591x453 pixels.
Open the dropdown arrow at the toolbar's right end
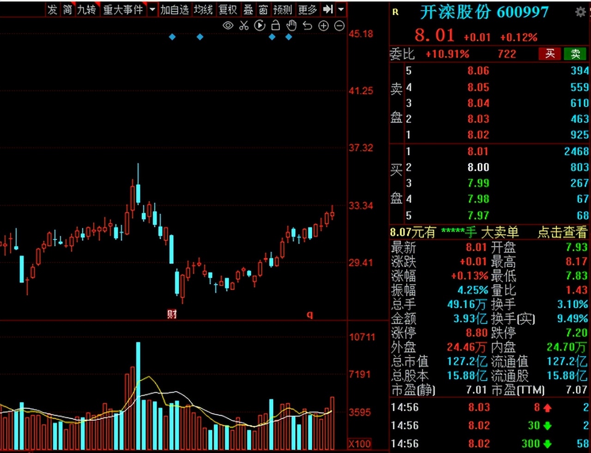click(x=341, y=9)
